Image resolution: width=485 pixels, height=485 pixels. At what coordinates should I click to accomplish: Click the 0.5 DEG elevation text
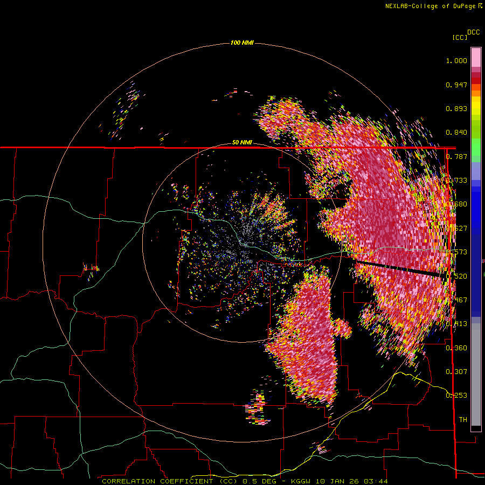(x=259, y=481)
